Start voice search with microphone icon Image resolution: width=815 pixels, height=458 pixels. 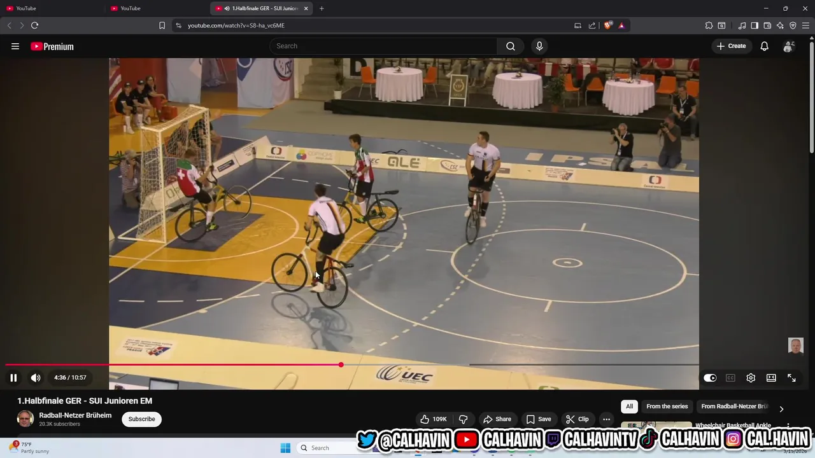pos(539,46)
